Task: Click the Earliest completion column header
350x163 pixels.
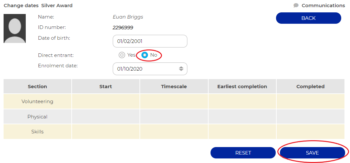Action: 242,87
